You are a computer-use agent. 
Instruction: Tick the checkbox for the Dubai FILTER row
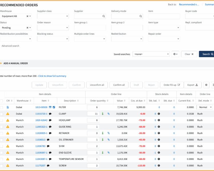coord(2,108)
